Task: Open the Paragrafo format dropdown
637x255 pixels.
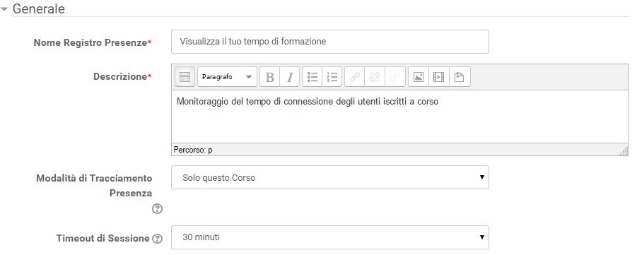Action: pos(227,77)
